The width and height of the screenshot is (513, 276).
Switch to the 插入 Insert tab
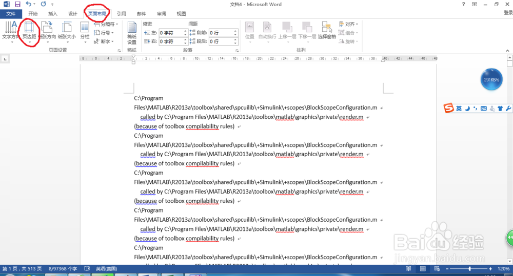[x=53, y=14]
